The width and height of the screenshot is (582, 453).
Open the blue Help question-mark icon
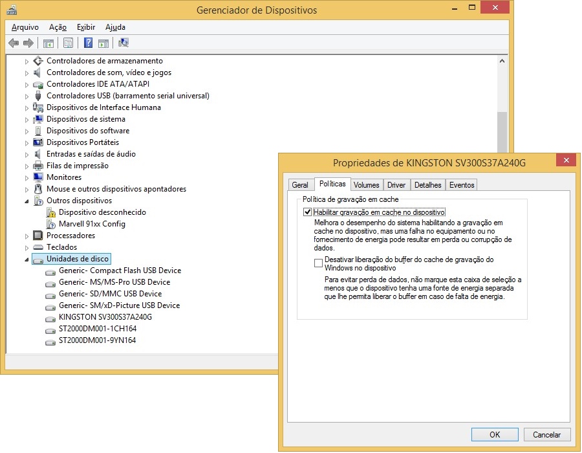coord(89,43)
